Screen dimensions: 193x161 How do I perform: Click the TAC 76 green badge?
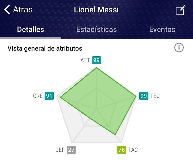pos(122,150)
